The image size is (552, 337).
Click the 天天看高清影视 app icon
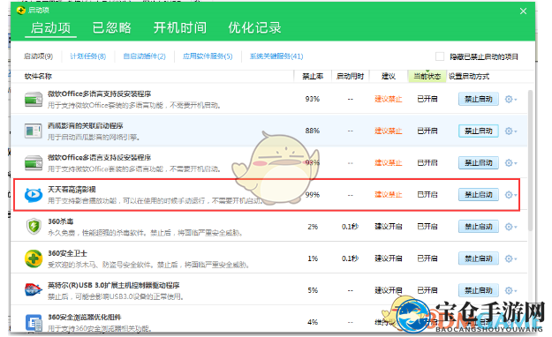pyautogui.click(x=34, y=195)
